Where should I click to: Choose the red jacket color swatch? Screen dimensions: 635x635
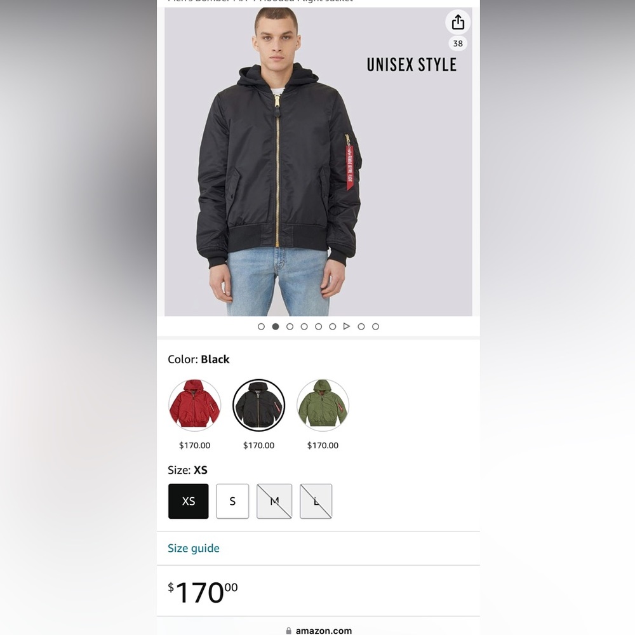(x=195, y=405)
